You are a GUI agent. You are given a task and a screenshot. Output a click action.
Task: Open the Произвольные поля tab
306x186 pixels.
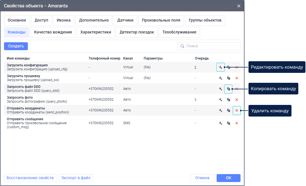[x=161, y=20]
